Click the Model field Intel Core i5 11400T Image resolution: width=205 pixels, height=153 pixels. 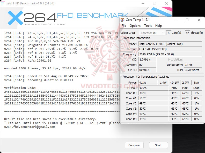(170, 44)
